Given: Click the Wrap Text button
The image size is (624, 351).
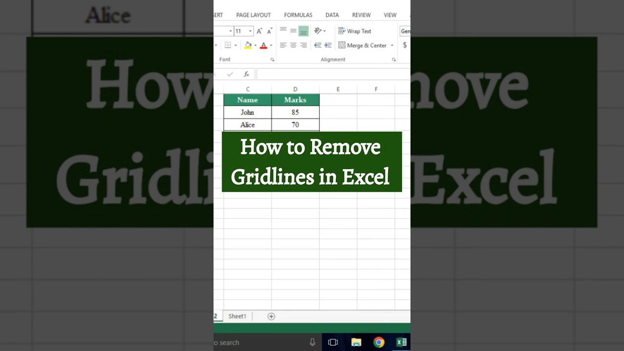Looking at the screenshot, I should [355, 31].
